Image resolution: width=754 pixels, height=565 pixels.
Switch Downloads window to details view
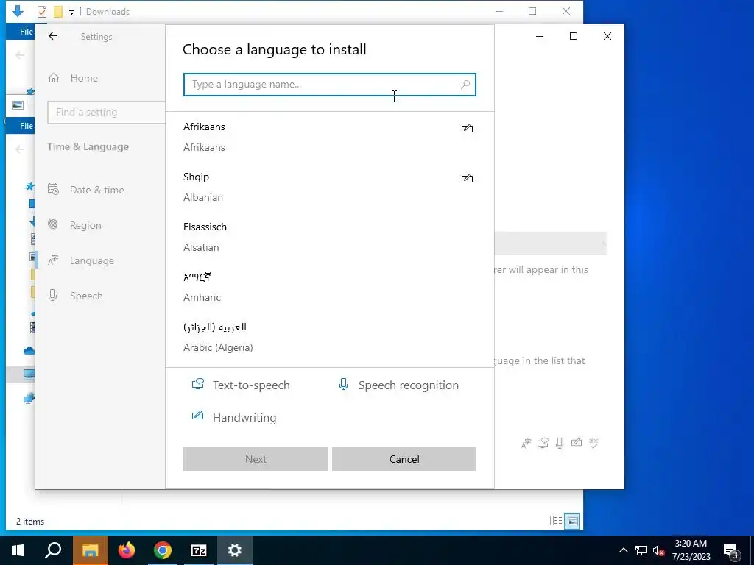coord(556,520)
